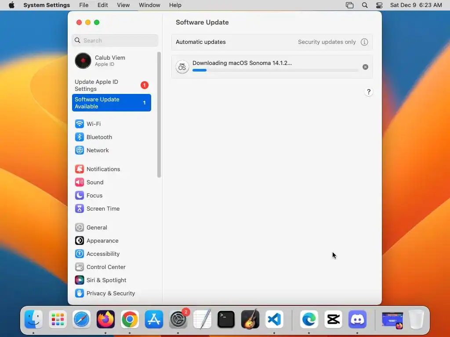Screen dimensions: 450x337
Task: Launch GarageBand from the Dock
Action: (250, 319)
